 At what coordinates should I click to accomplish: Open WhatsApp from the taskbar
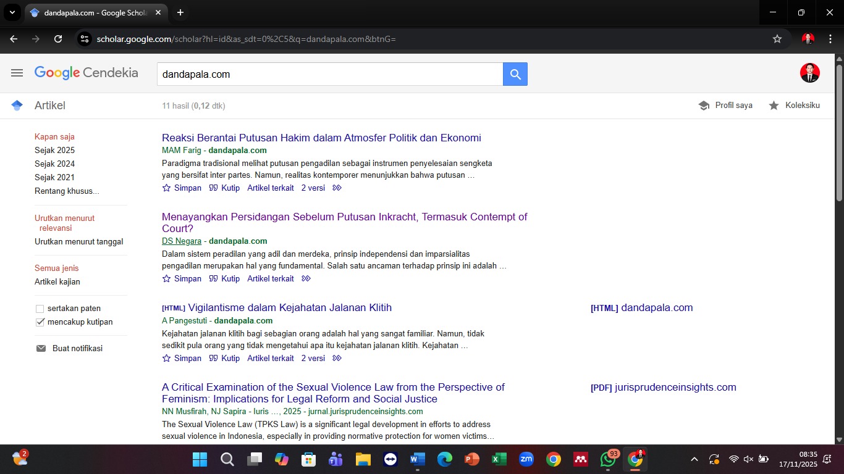pyautogui.click(x=607, y=459)
